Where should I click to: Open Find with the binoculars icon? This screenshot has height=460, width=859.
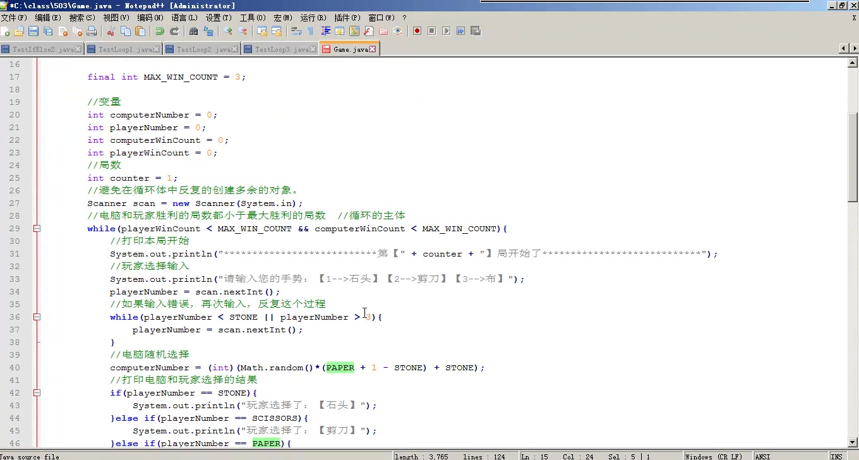[193, 31]
